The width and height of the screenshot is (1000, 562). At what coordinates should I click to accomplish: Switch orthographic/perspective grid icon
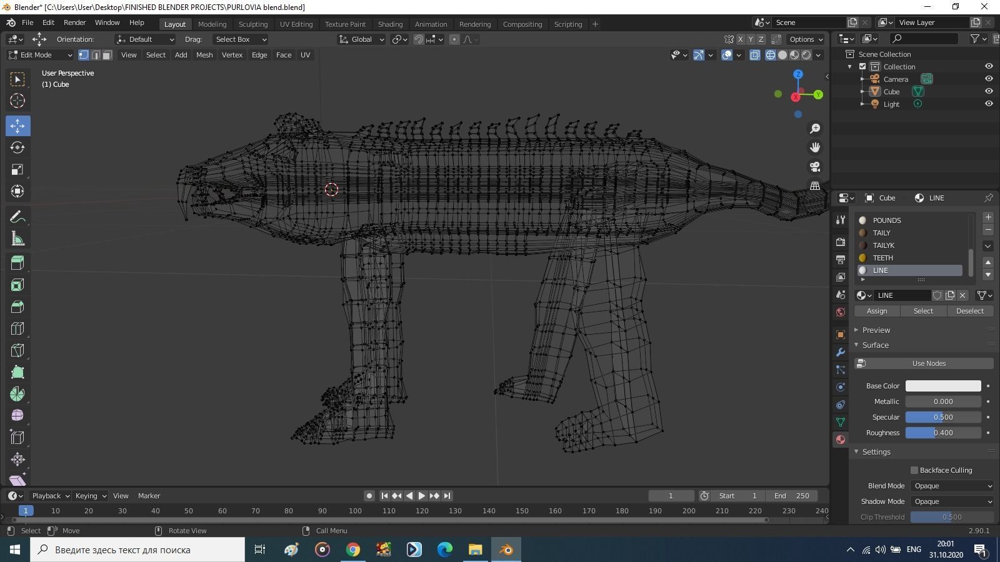coord(815,185)
